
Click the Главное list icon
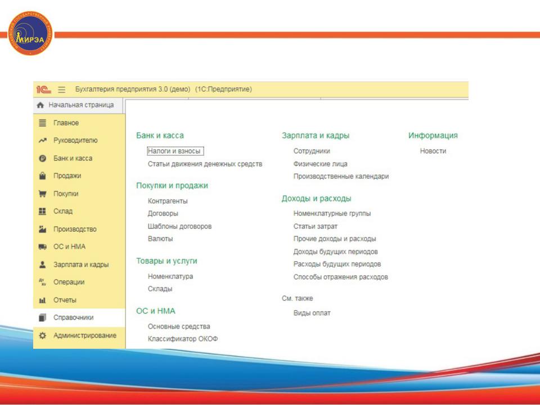coord(42,123)
